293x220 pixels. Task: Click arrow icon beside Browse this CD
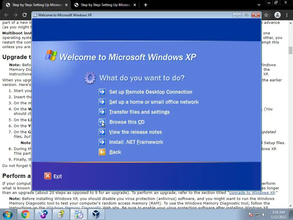click(102, 122)
